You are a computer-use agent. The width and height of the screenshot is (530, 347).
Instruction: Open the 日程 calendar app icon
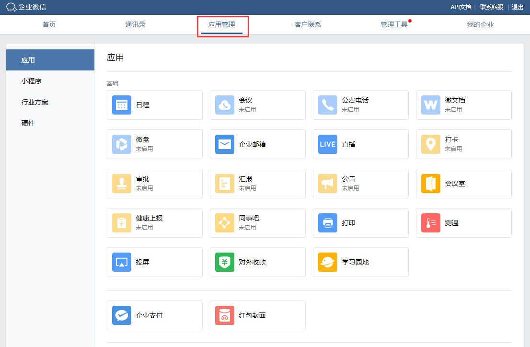click(122, 105)
